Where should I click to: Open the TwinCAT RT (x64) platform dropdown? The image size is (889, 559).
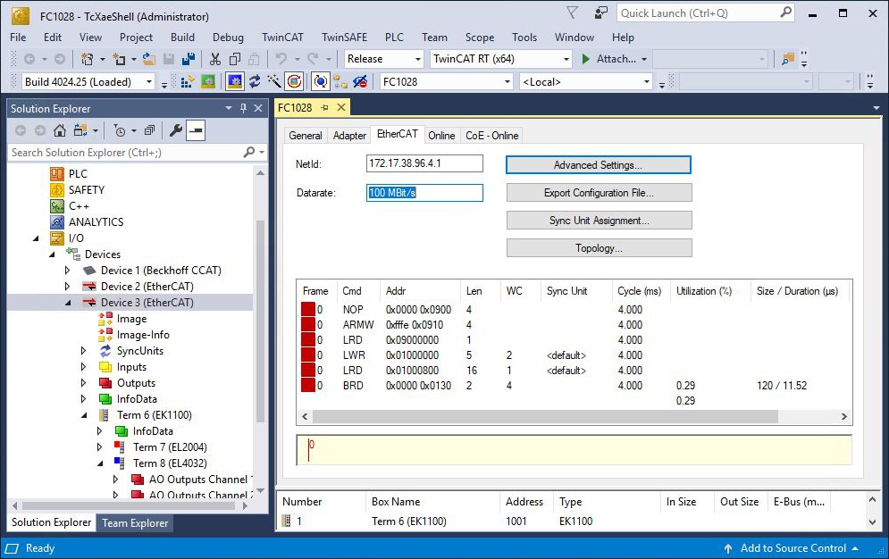tap(566, 59)
